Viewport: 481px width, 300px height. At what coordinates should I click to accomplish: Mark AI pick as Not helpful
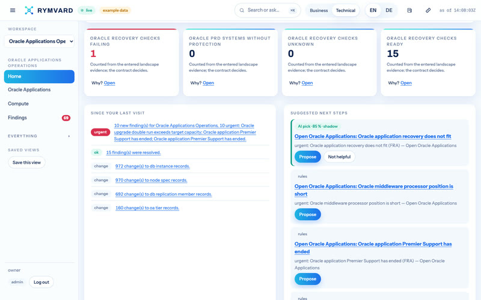tap(339, 157)
